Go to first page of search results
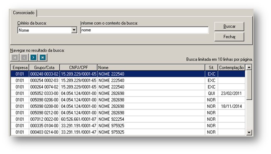This screenshot has width=271, height=154. click(15, 57)
